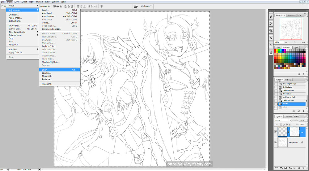Expand the Mode submenu
Image resolution: width=309 pixels, height=171 pixels.
[23, 6]
